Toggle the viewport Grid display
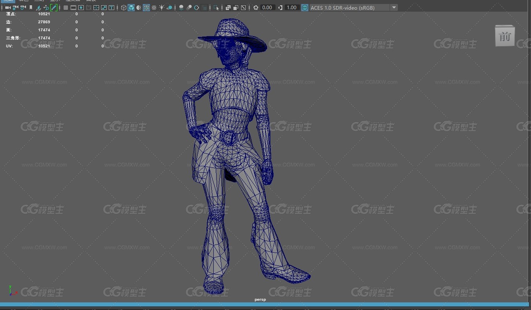This screenshot has height=310, width=531. pos(65,8)
